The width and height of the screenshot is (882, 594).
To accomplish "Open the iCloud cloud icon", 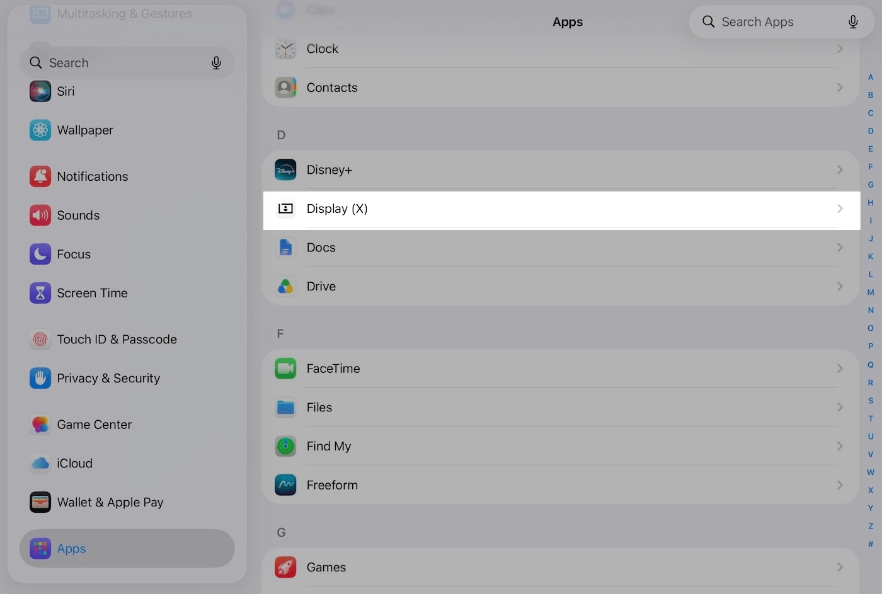I will pyautogui.click(x=40, y=464).
